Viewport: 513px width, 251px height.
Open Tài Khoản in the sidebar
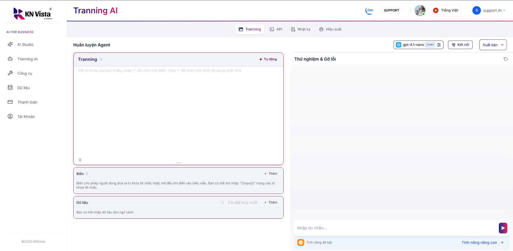click(x=26, y=116)
